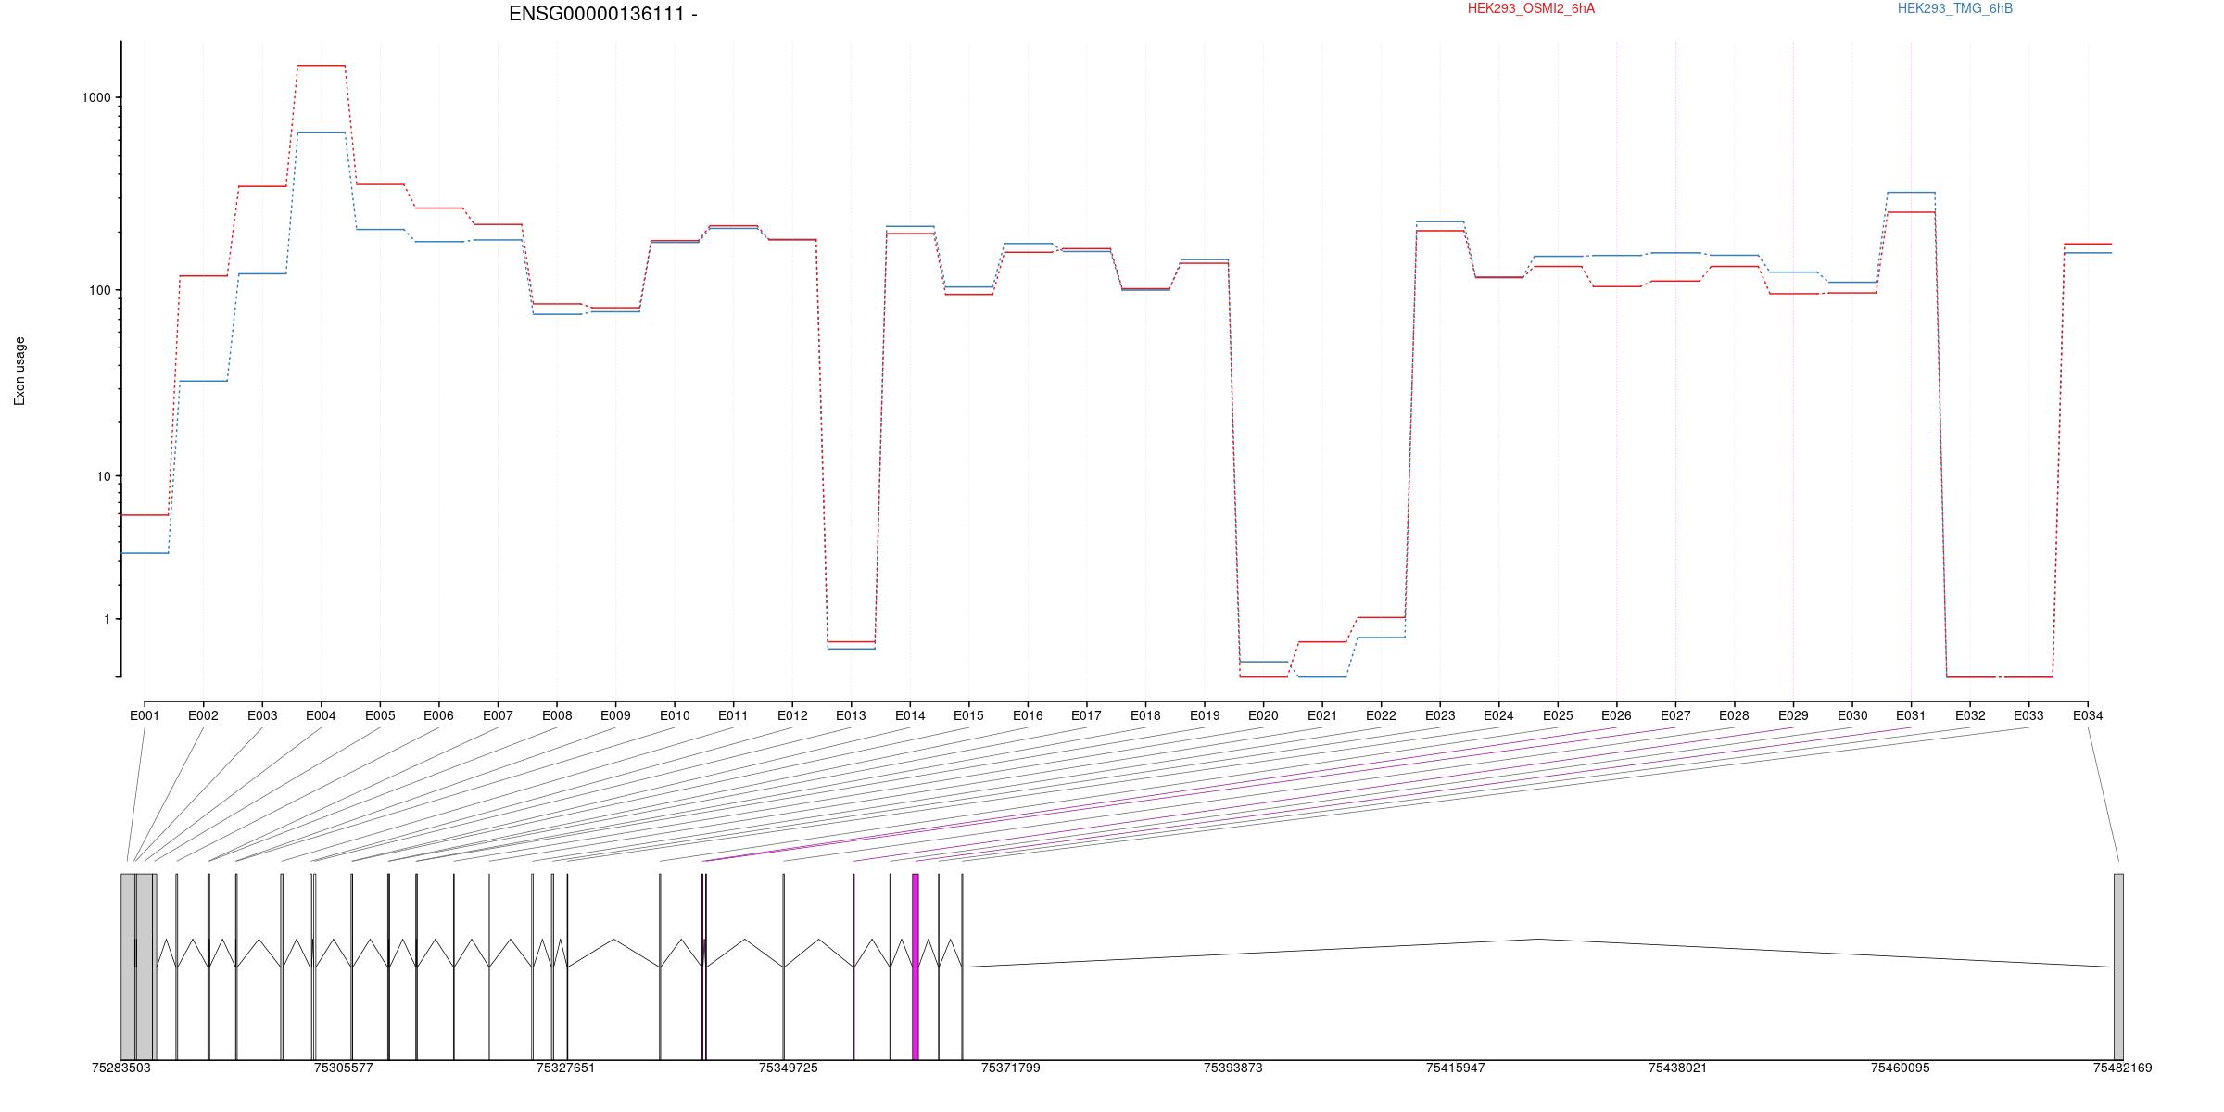This screenshot has width=2224, height=1112.
Task: Click the exon label E006
Action: [x=438, y=715]
